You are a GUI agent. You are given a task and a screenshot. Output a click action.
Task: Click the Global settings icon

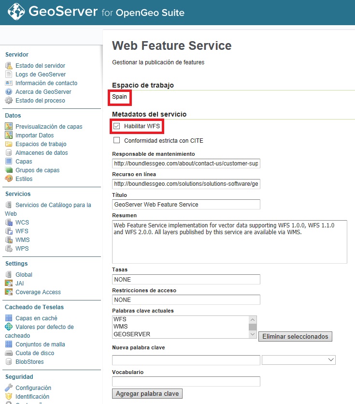tap(9, 275)
